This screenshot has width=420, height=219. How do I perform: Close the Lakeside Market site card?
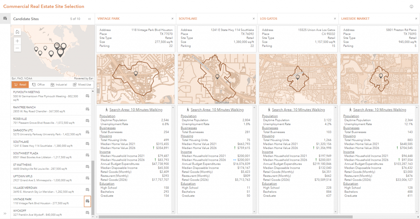[416, 18]
